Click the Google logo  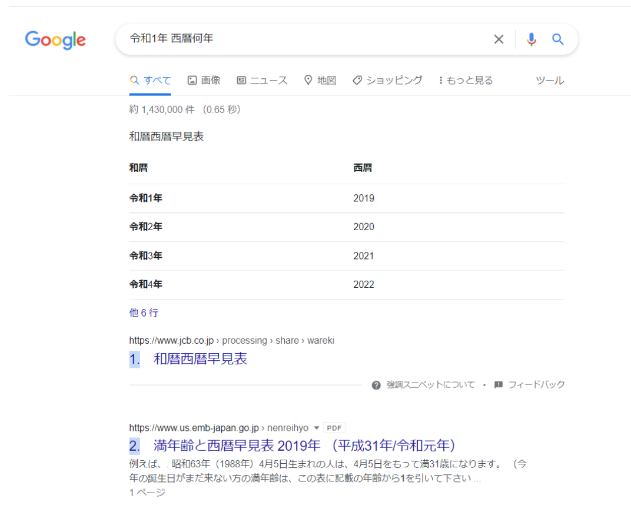(x=55, y=40)
